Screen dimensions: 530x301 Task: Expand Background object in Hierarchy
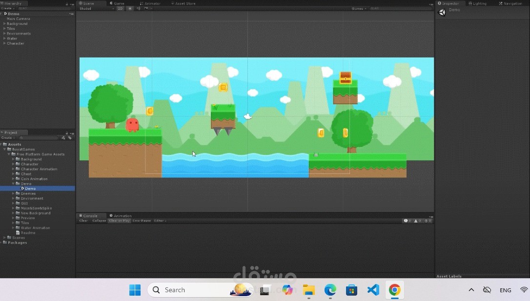(x=4, y=23)
